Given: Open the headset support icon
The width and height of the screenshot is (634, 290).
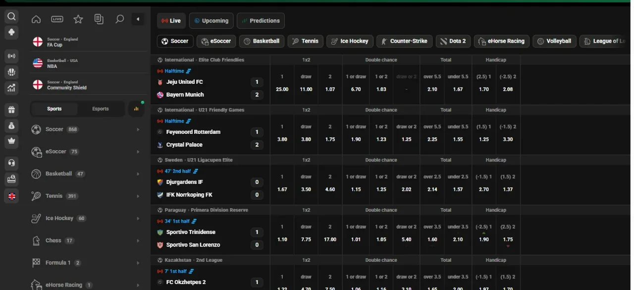Looking at the screenshot, I should point(12,163).
